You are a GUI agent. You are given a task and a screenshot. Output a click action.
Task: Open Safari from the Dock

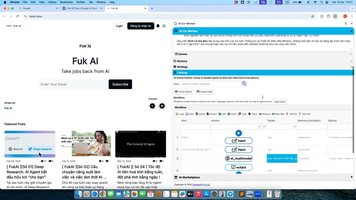coord(95,194)
